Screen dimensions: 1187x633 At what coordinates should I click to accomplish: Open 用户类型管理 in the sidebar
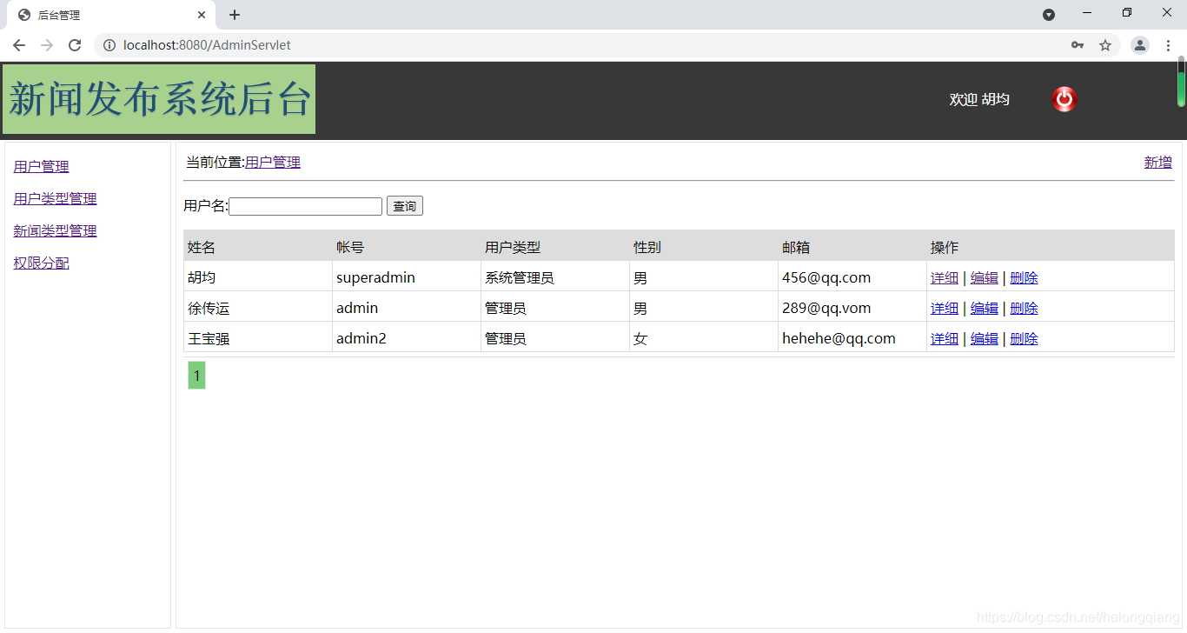pyautogui.click(x=54, y=198)
